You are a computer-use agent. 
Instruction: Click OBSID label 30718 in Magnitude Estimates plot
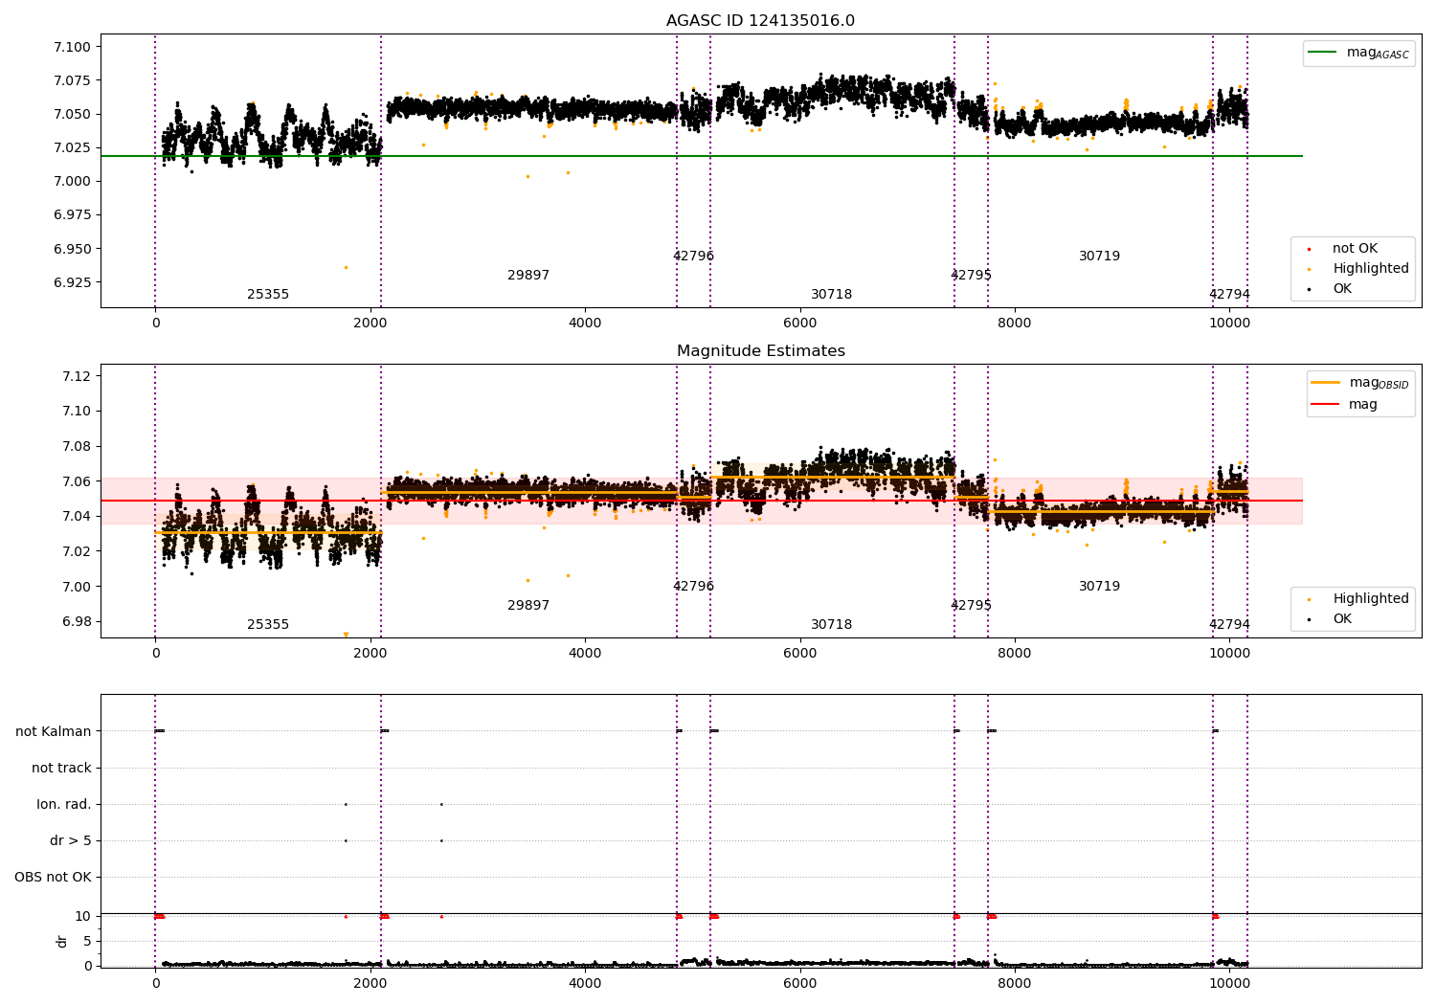pyautogui.click(x=831, y=625)
